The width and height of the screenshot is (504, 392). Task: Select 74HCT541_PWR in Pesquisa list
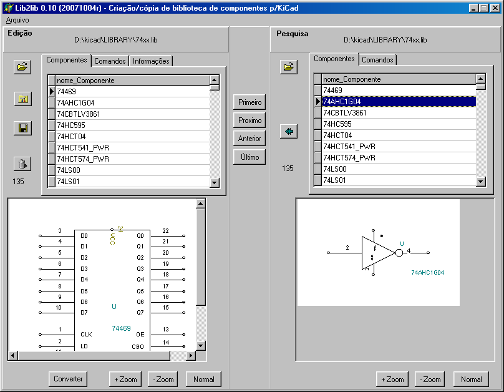pos(399,147)
